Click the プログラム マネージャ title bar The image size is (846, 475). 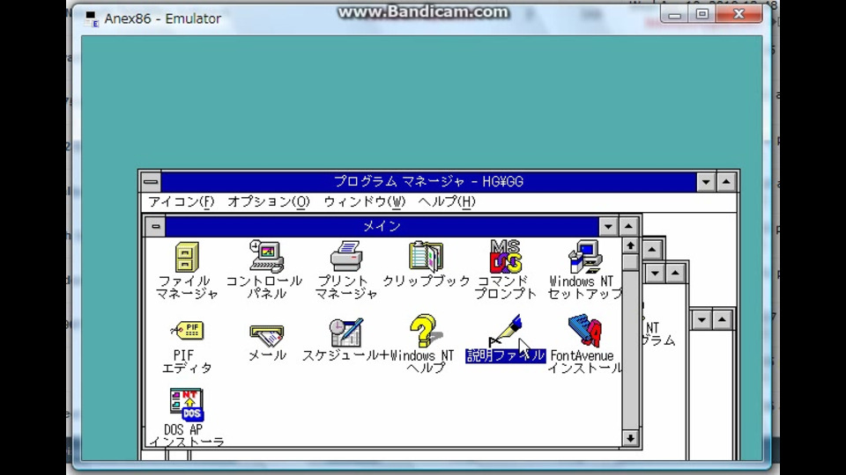click(428, 182)
